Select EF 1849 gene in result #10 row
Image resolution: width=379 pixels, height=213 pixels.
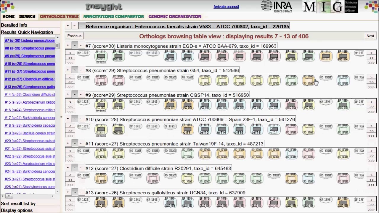click(170, 126)
